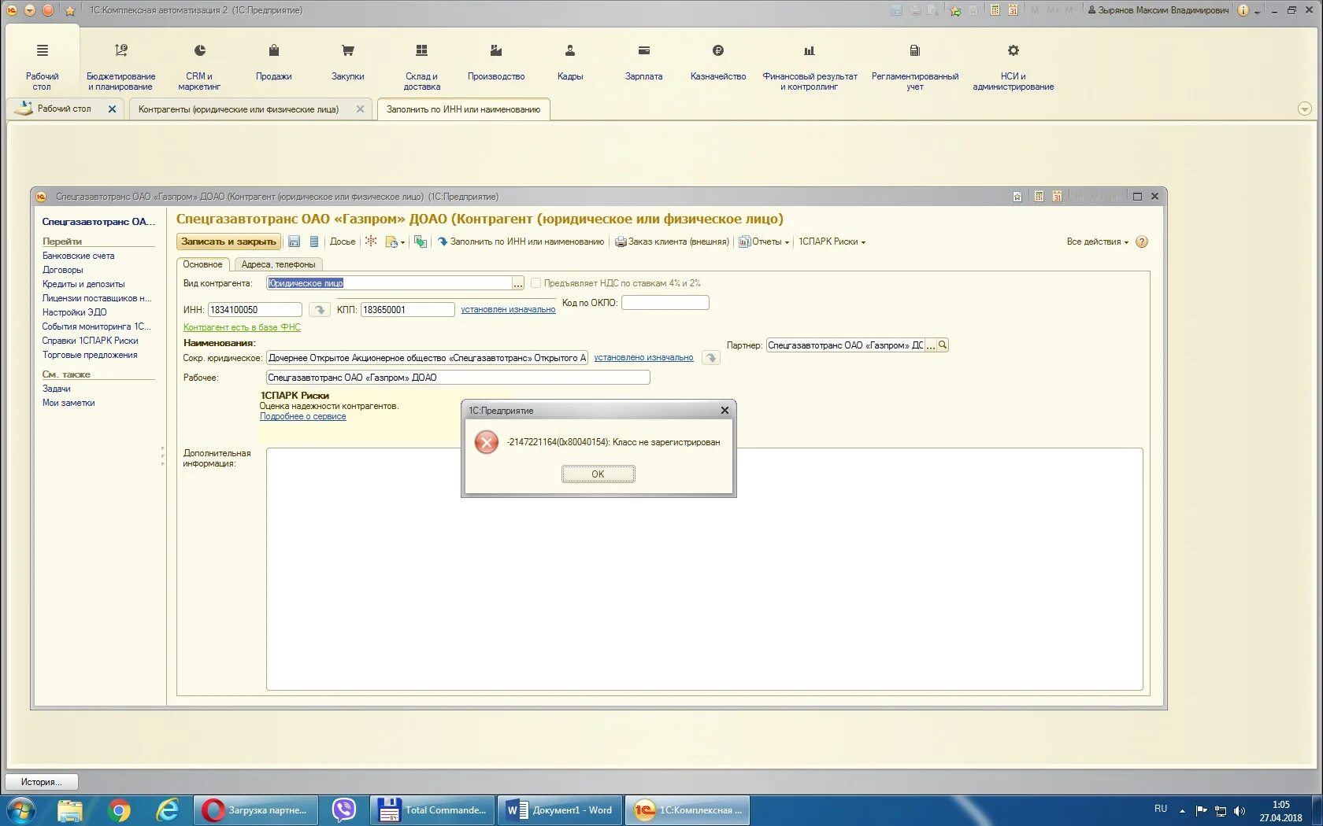Open Viber from the Windows taskbar
Viewport: 1323px width, 826px height.
pyautogui.click(x=343, y=809)
